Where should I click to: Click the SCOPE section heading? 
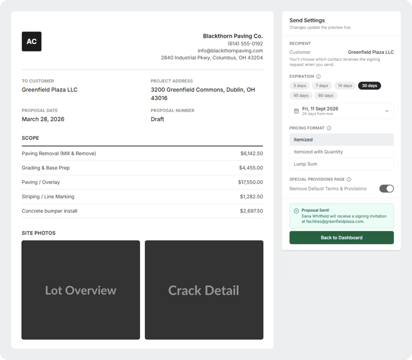pyautogui.click(x=30, y=138)
